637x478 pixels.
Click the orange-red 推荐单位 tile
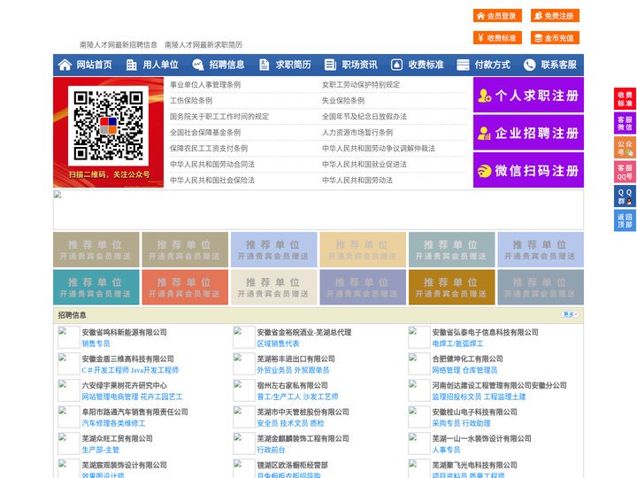[185, 287]
